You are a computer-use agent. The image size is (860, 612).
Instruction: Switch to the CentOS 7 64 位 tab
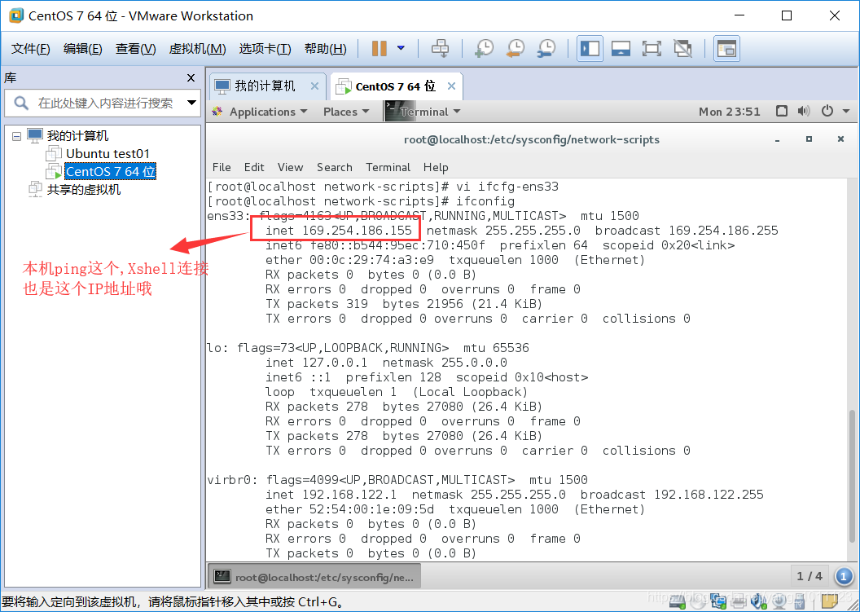pos(395,86)
